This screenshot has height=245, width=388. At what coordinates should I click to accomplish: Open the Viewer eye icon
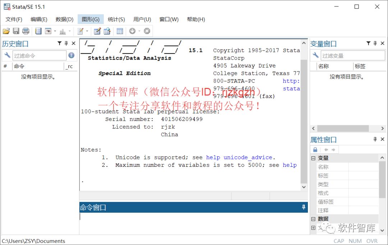coord(48,31)
